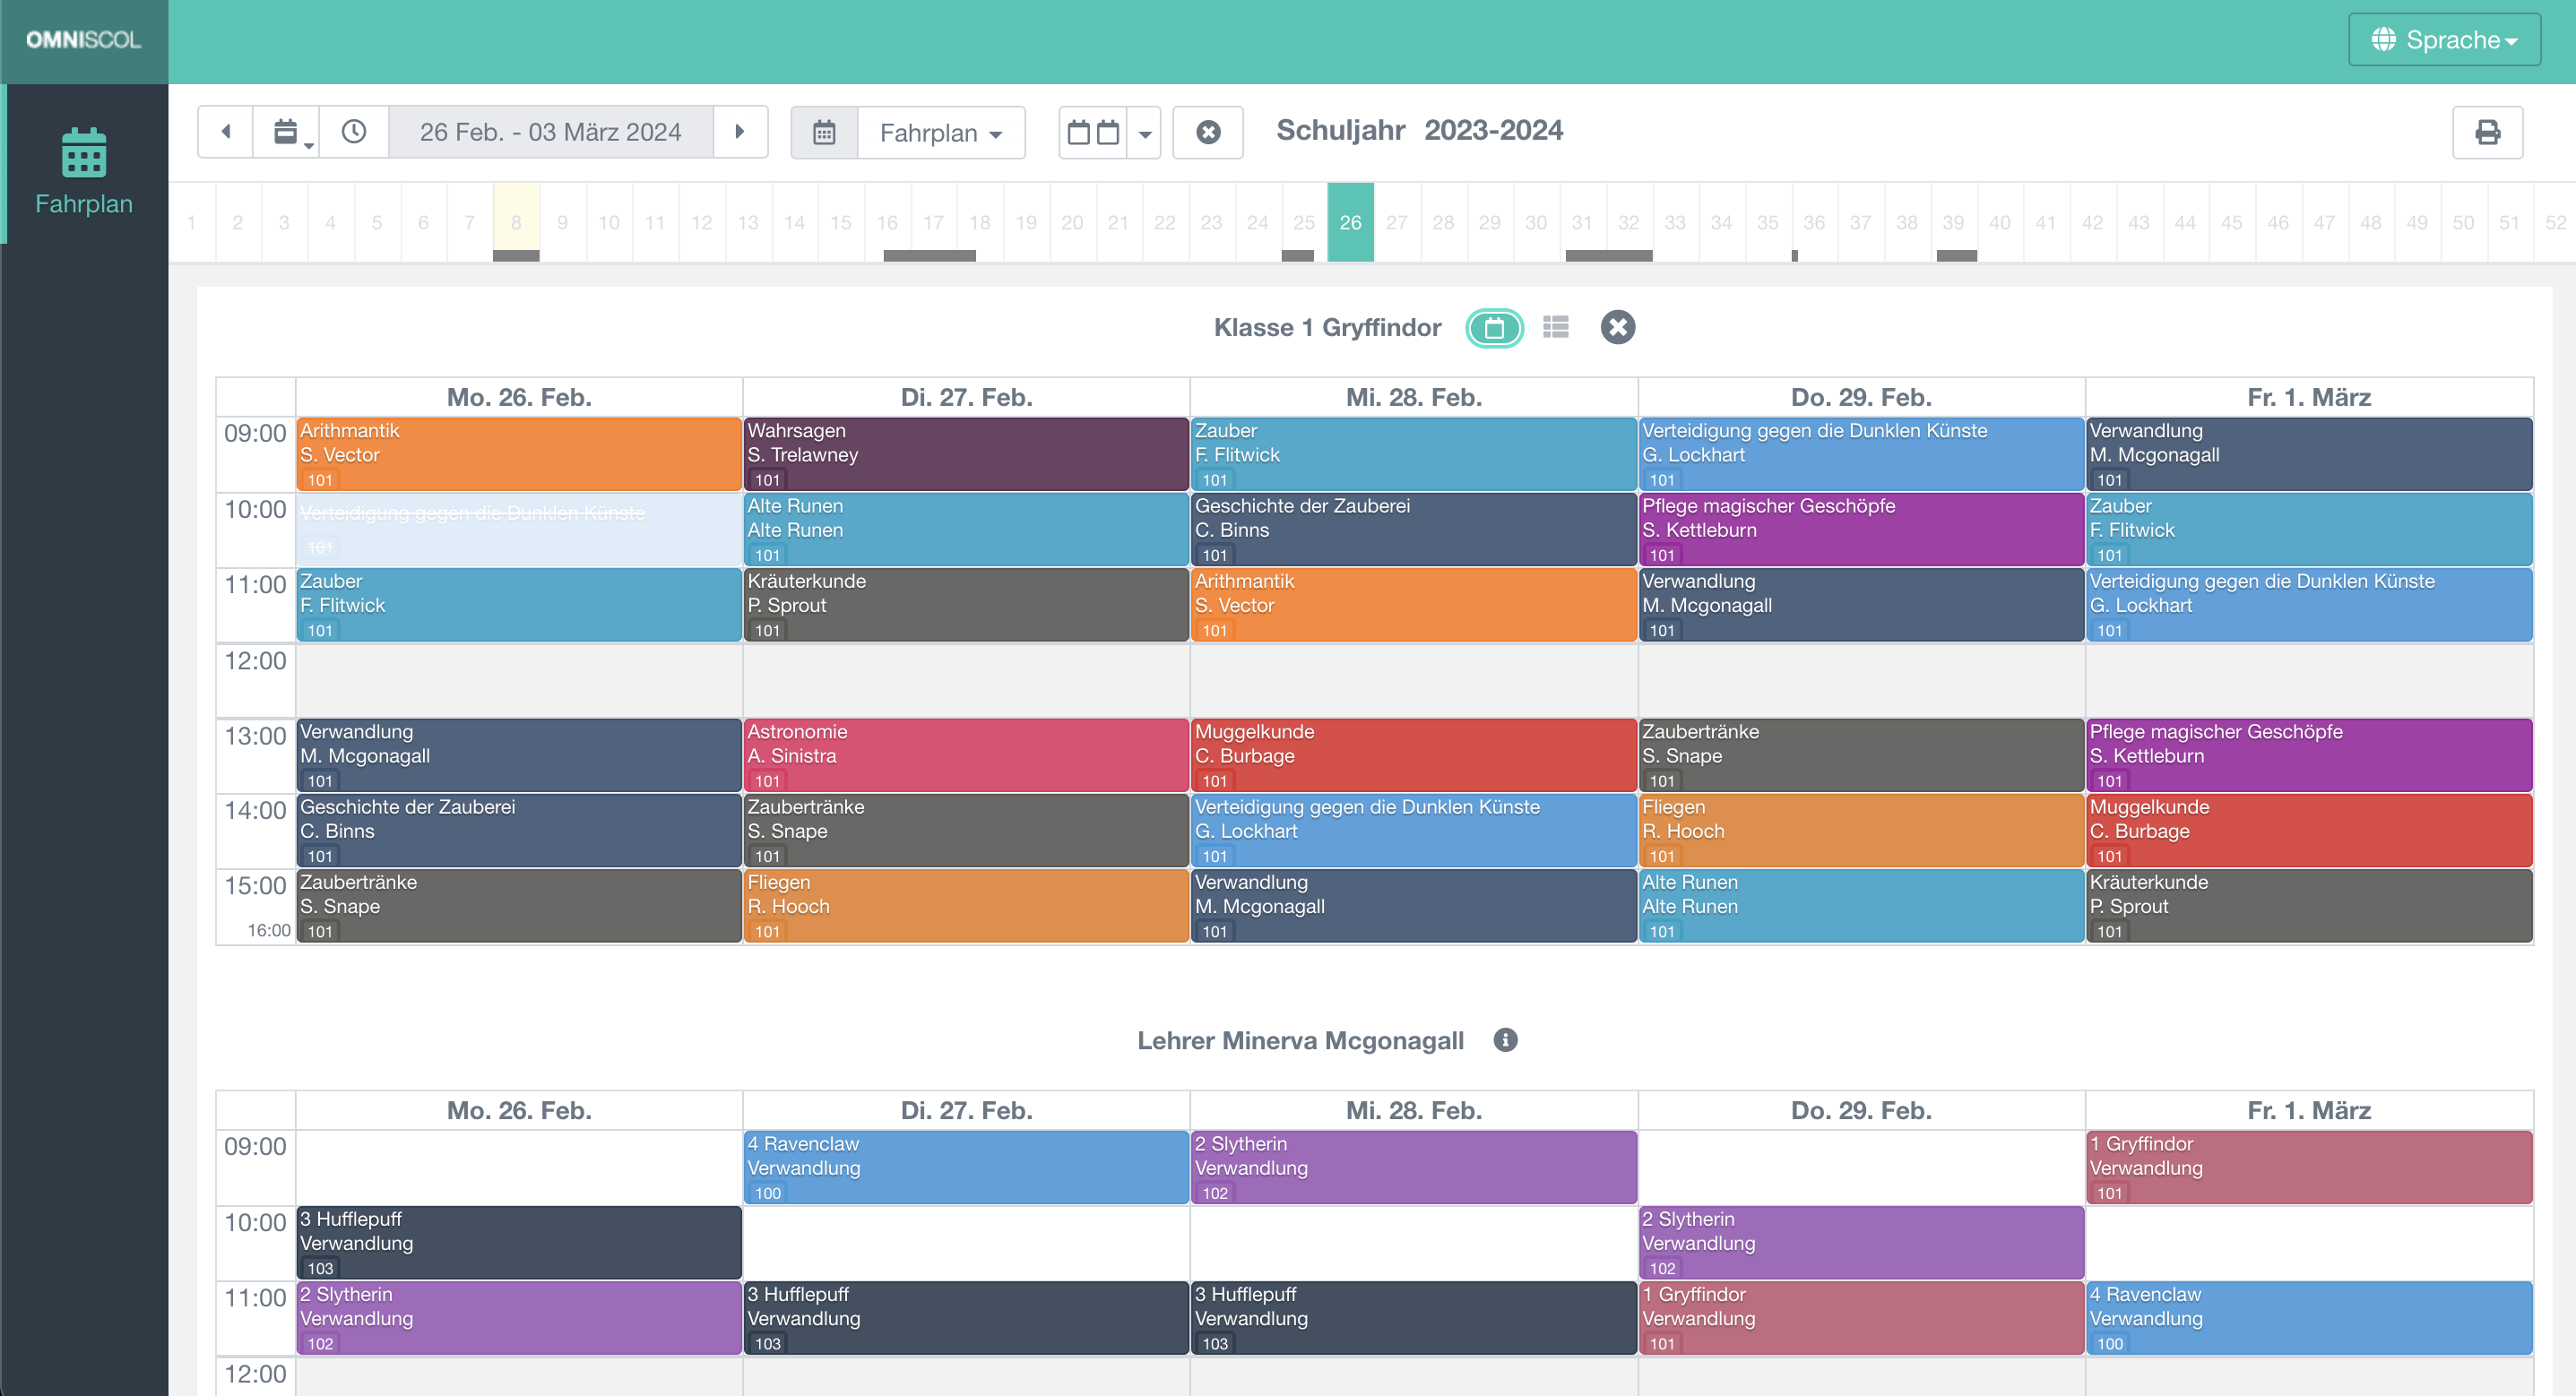Open the Sprache language dropdown
Screen dimensions: 2576x1396
coord(2443,40)
